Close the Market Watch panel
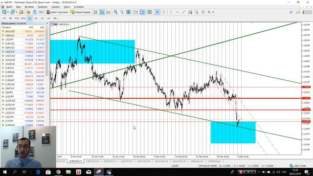 (x=47, y=23)
